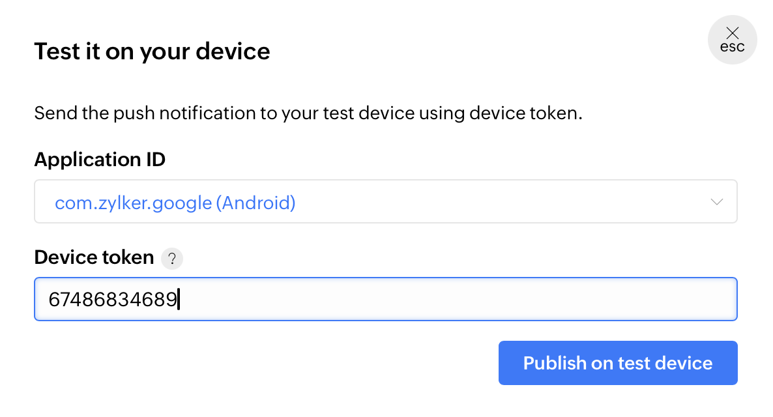Open the Device token help question mark
Image resolution: width=773 pixels, height=417 pixels.
172,259
